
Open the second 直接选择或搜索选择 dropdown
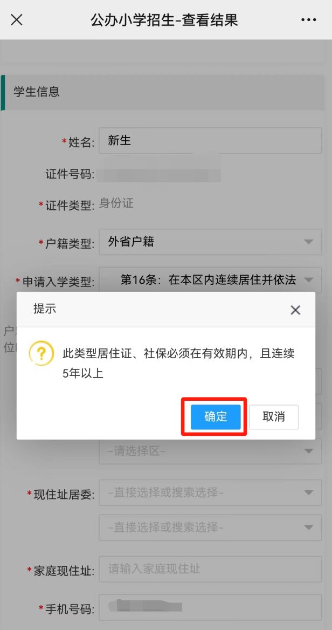coord(210,527)
